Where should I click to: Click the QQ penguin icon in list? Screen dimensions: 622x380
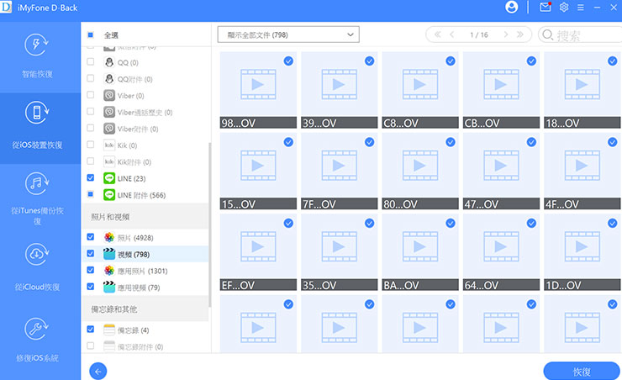coord(109,62)
